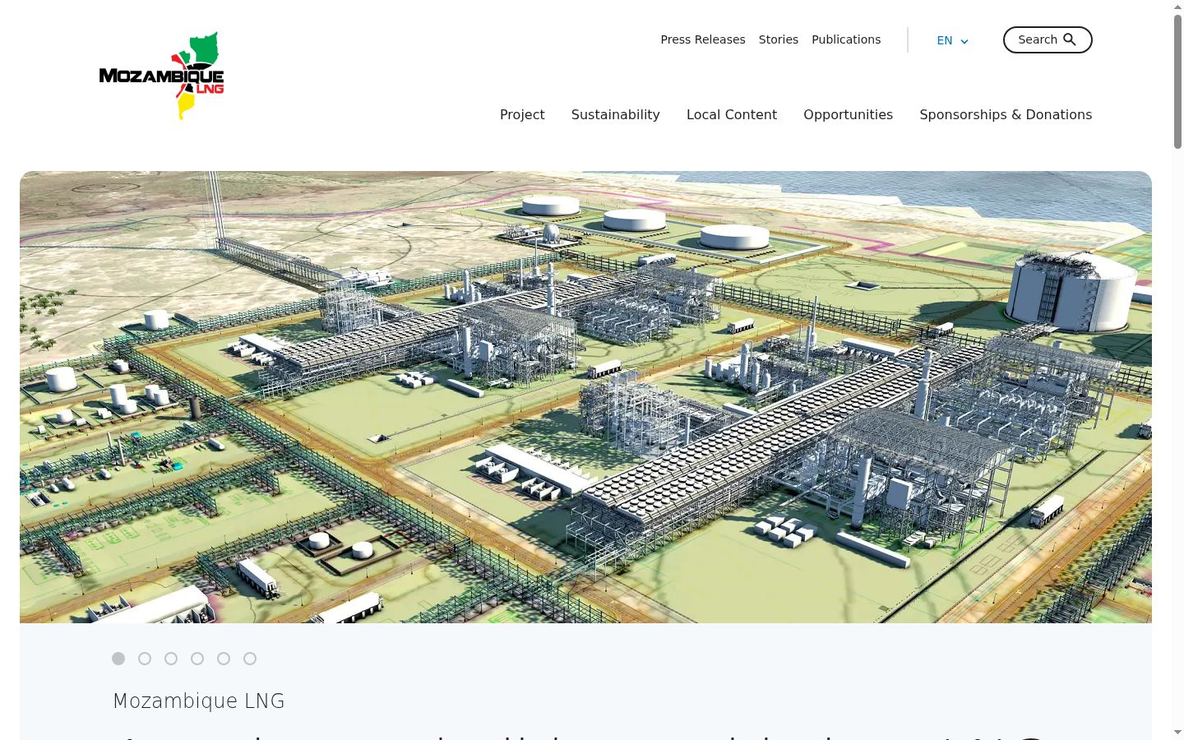This screenshot has height=740, width=1184.
Task: Select the fourth carousel slide dot
Action: click(197, 659)
